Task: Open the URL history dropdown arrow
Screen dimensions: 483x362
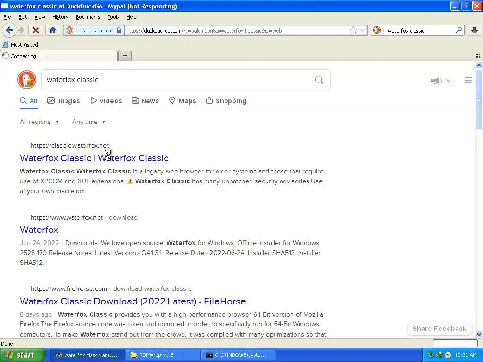Action: (x=363, y=30)
